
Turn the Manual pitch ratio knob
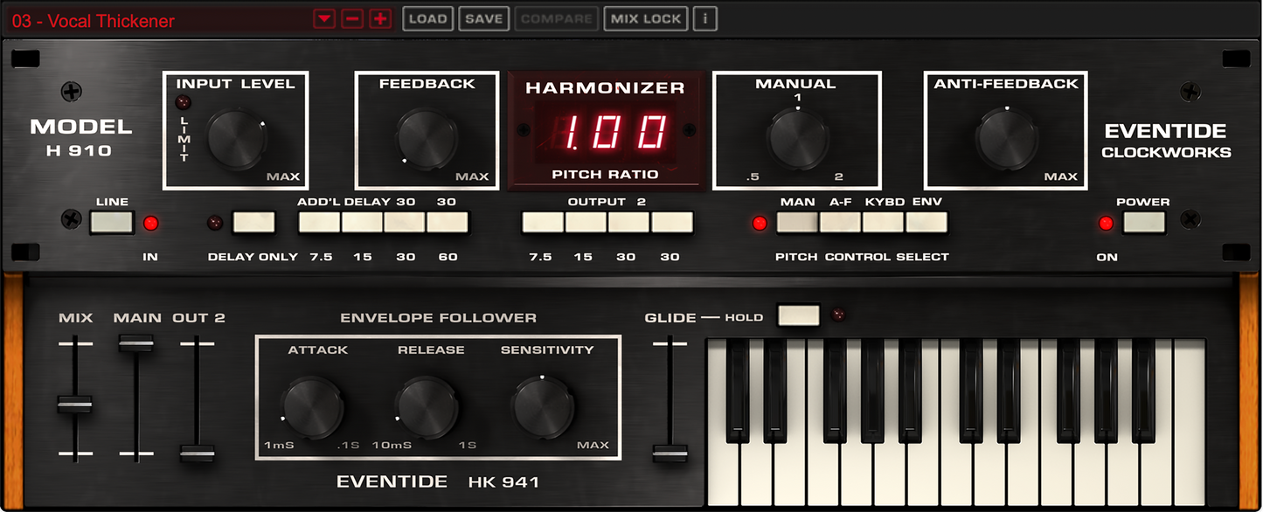coord(795,137)
